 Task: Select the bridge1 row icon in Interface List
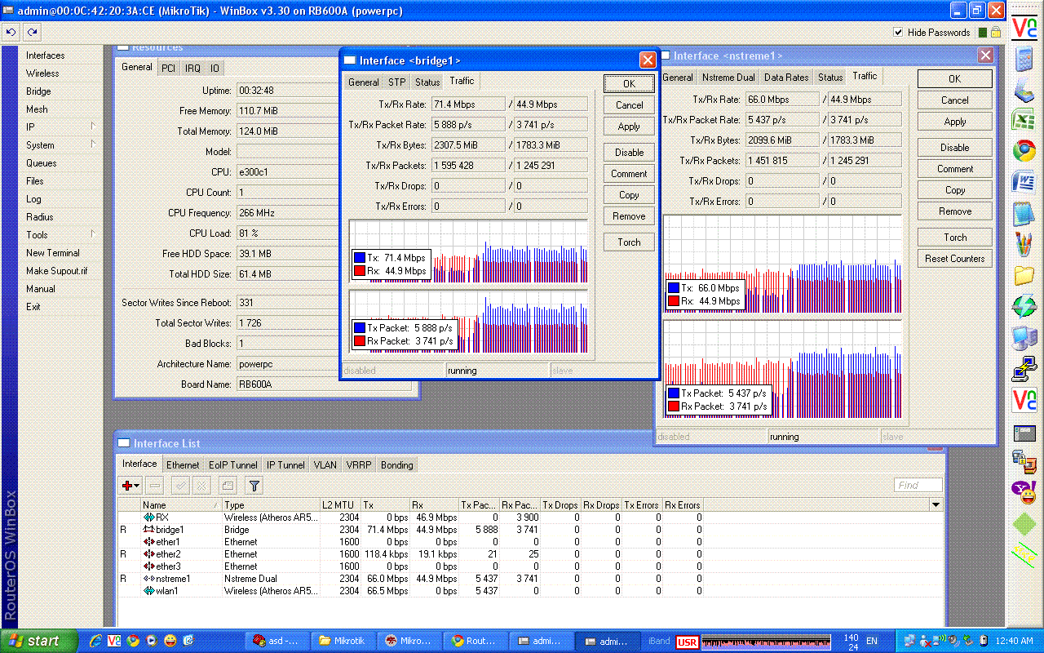pyautogui.click(x=148, y=530)
